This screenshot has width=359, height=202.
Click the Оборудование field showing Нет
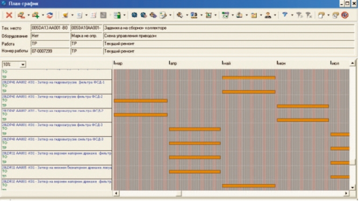coord(50,36)
